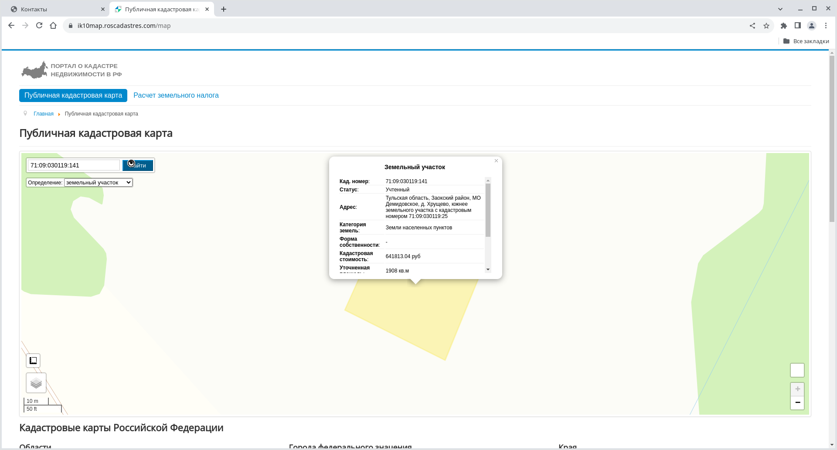Click the portal logo with Russia map
This screenshot has height=450, width=837.
(x=35, y=70)
